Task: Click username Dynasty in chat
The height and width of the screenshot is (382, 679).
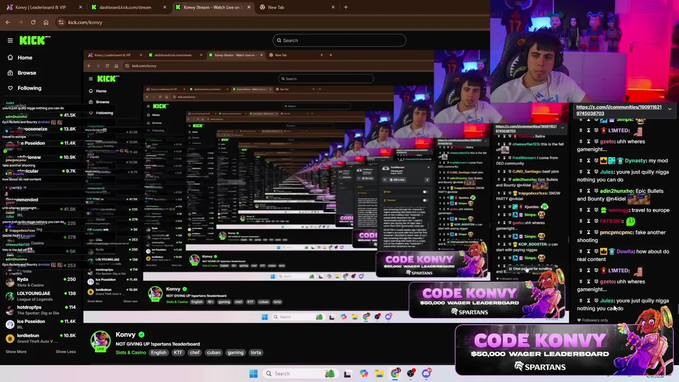Action: 636,161
